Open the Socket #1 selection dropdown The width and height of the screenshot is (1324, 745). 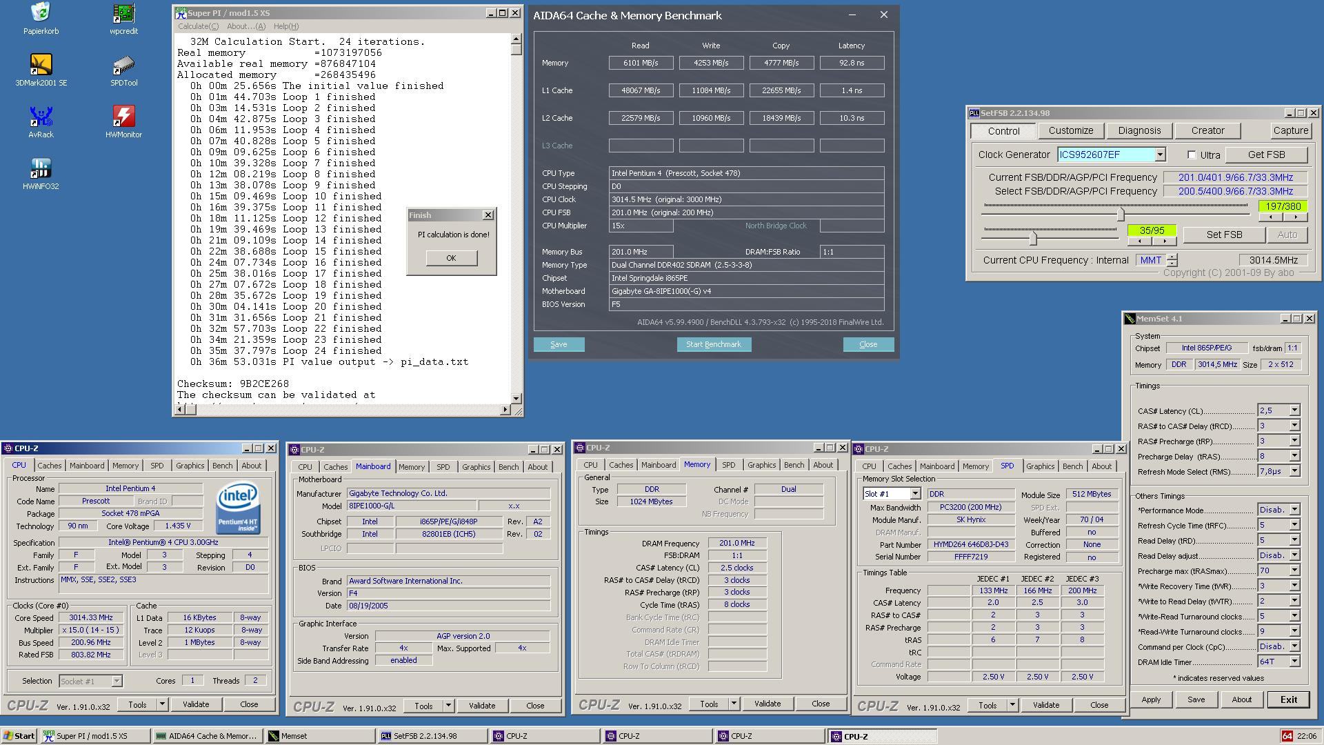tap(117, 681)
